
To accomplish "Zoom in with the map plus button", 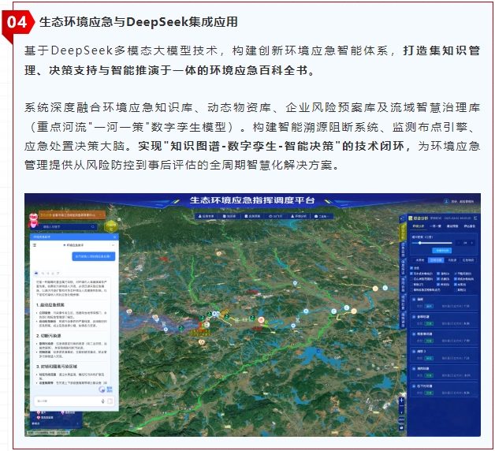I will [401, 401].
